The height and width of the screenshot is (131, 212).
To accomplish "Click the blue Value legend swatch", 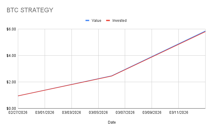I will (87, 21).
